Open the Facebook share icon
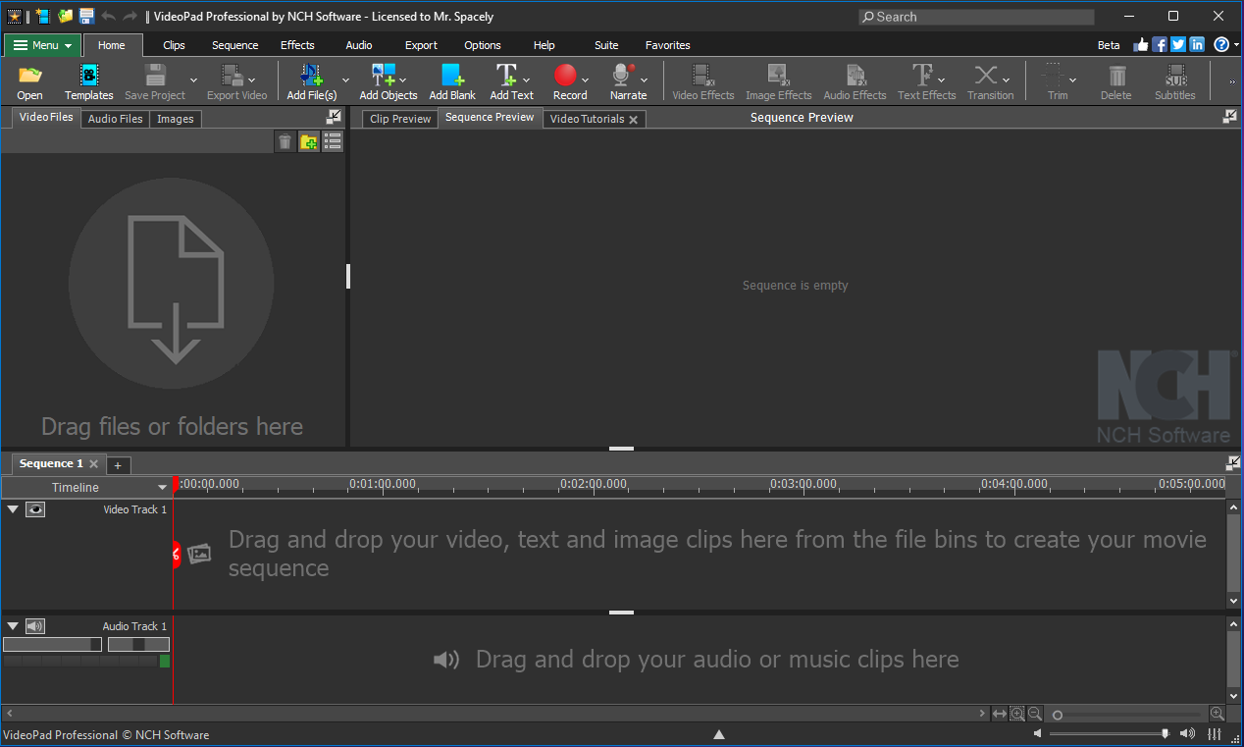The image size is (1244, 747). coord(1160,44)
